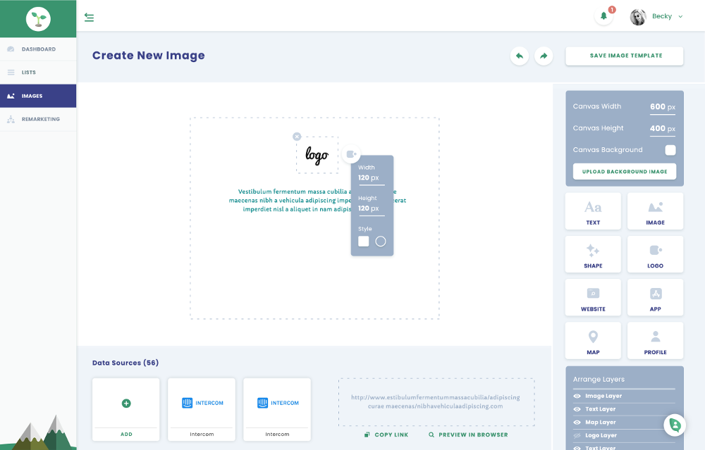Click Copy Link
Image resolution: width=705 pixels, height=450 pixels.
(386, 435)
